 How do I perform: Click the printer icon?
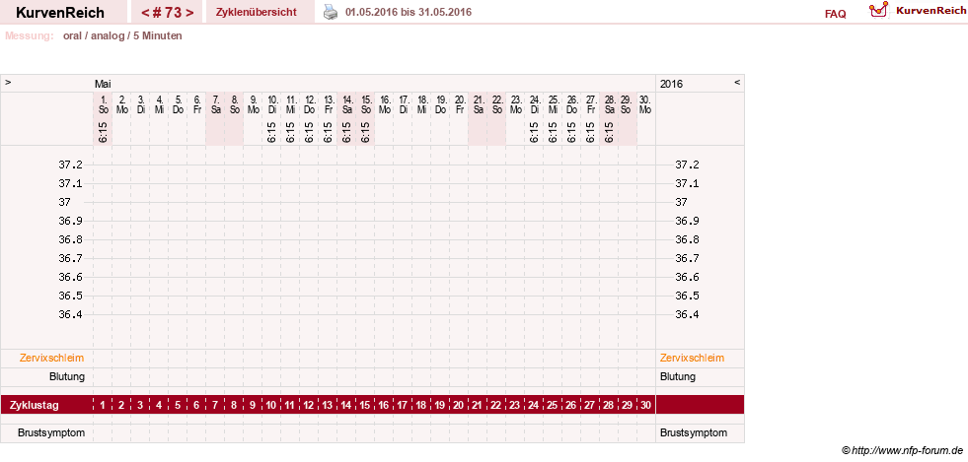331,12
